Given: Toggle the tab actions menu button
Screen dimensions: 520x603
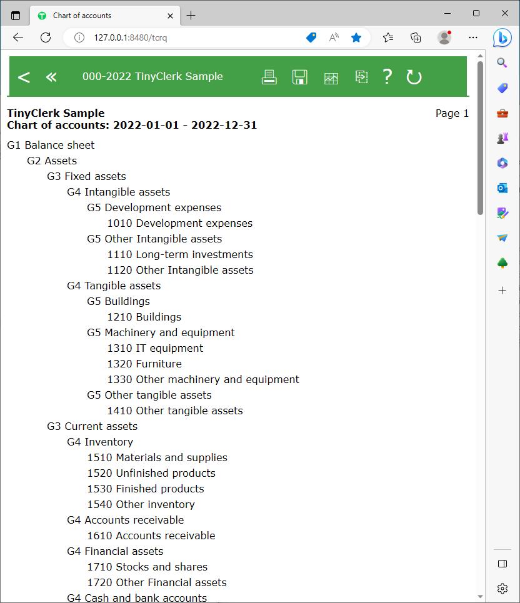Looking at the screenshot, I should [16, 16].
